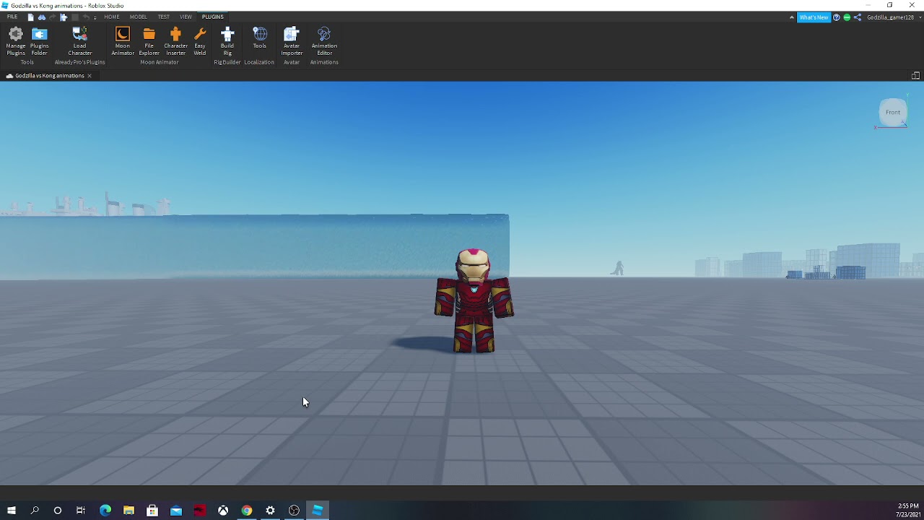Open the Xbox app from taskbar

(x=223, y=511)
